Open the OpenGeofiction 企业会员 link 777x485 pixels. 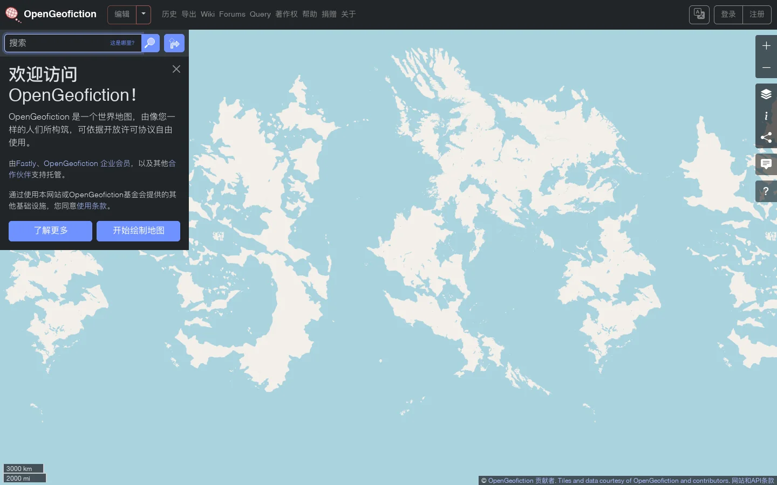[87, 163]
